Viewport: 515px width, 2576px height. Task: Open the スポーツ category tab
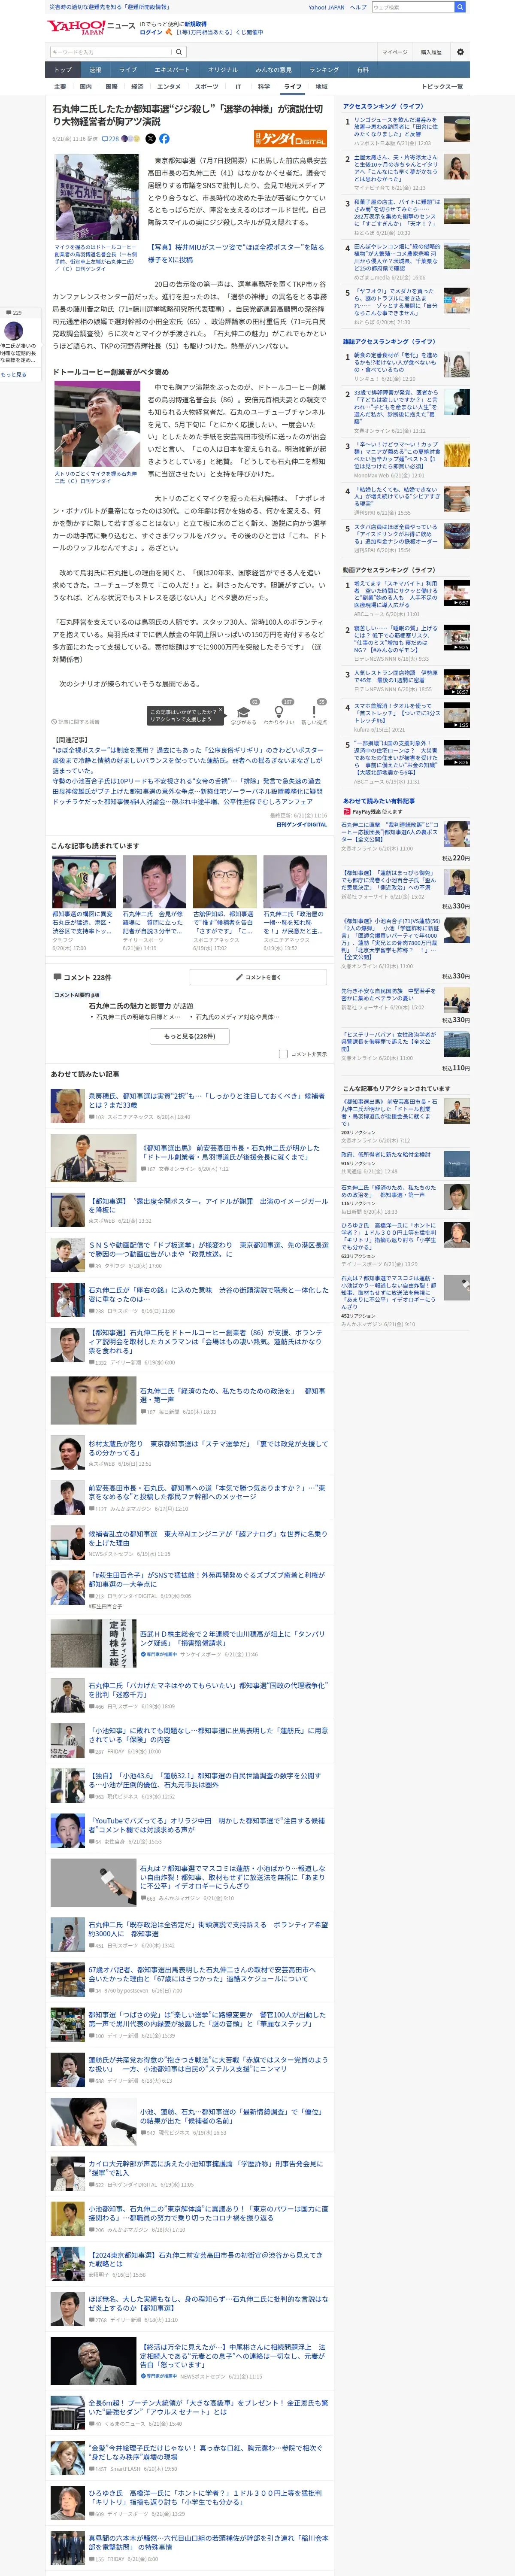point(206,87)
